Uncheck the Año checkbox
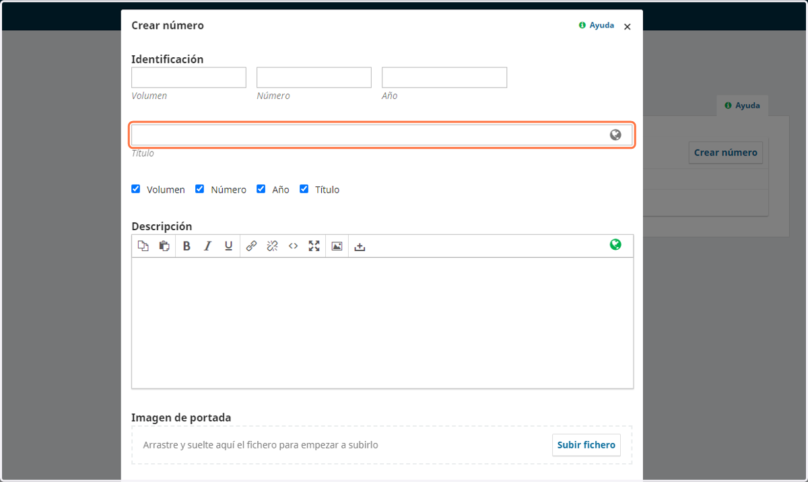Image resolution: width=808 pixels, height=482 pixels. point(261,189)
